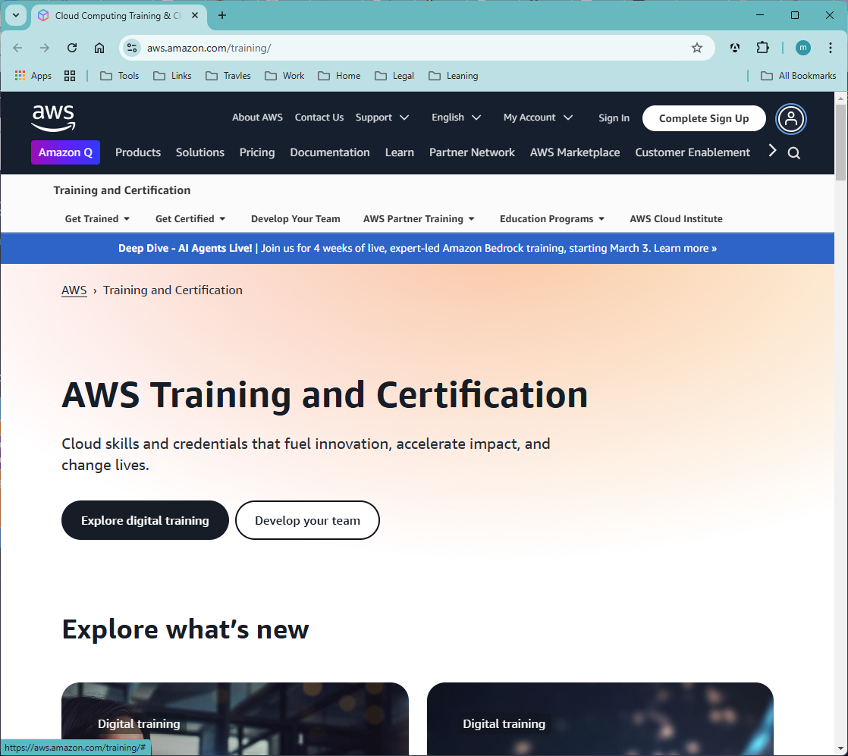Open the Work bookmark folder
The width and height of the screenshot is (848, 756).
pyautogui.click(x=284, y=76)
